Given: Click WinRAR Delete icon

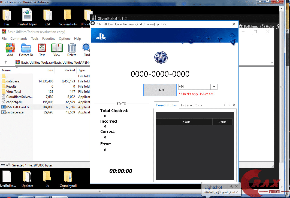Looking at the screenshot, I should (x=72, y=50).
